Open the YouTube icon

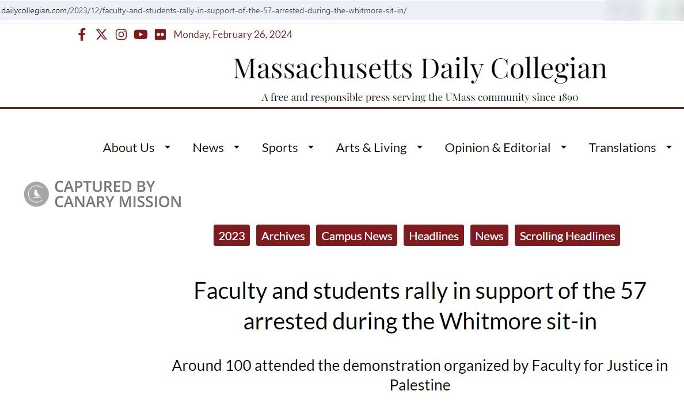pos(140,35)
